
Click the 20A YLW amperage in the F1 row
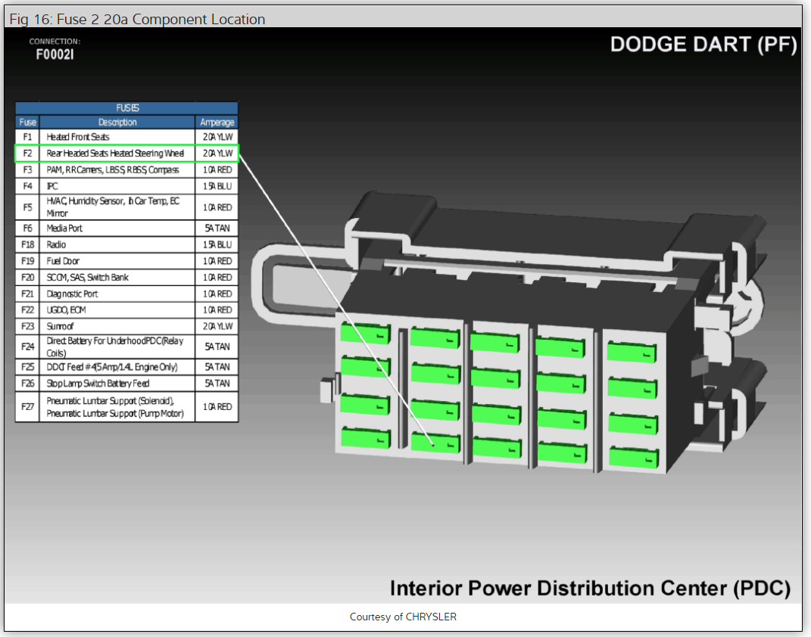217,137
